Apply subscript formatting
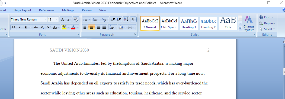This screenshot has height=99, width=285. pyautogui.click(x=42, y=27)
